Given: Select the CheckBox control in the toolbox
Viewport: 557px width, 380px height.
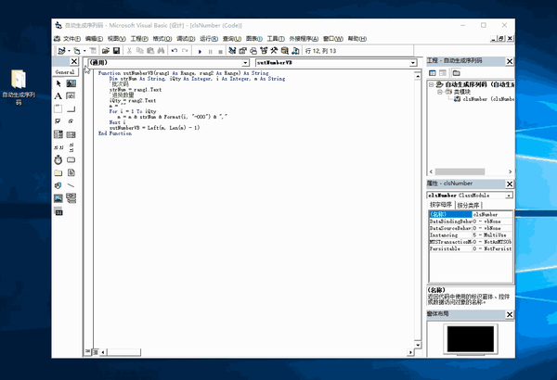Looking at the screenshot, I should click(x=58, y=121).
